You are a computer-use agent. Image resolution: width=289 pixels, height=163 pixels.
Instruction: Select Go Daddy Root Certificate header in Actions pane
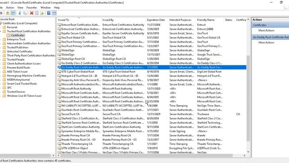point(270,37)
